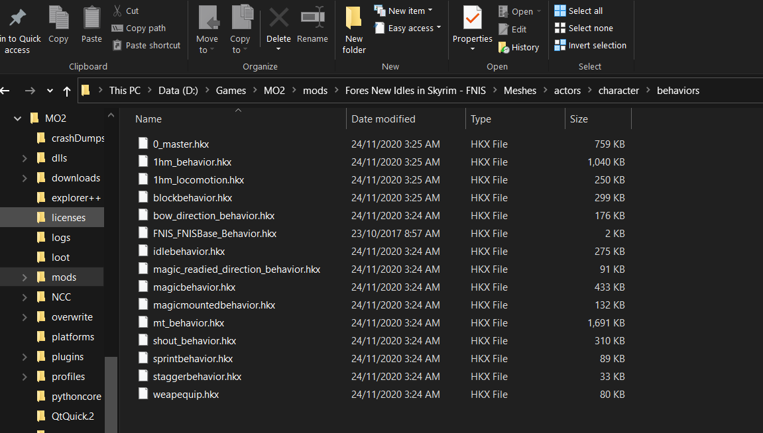The width and height of the screenshot is (763, 433).
Task: Sort by Type column header
Action: point(515,119)
